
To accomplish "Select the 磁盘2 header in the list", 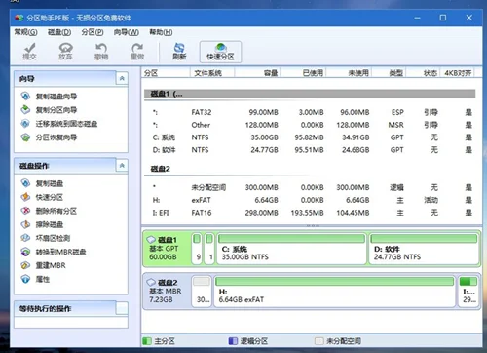I will click(x=161, y=169).
